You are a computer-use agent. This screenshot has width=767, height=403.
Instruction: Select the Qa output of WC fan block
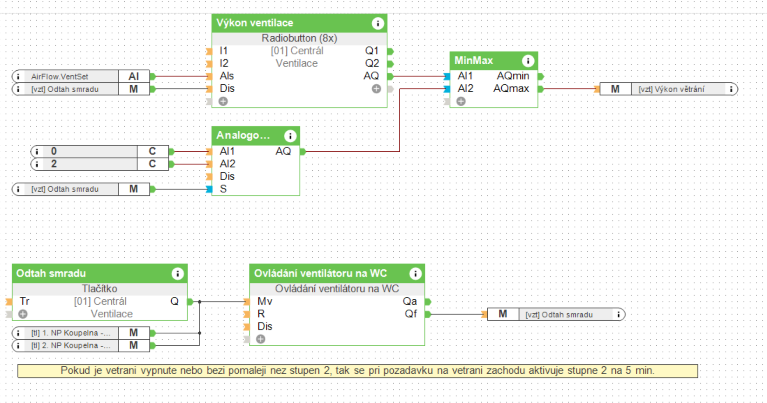428,302
